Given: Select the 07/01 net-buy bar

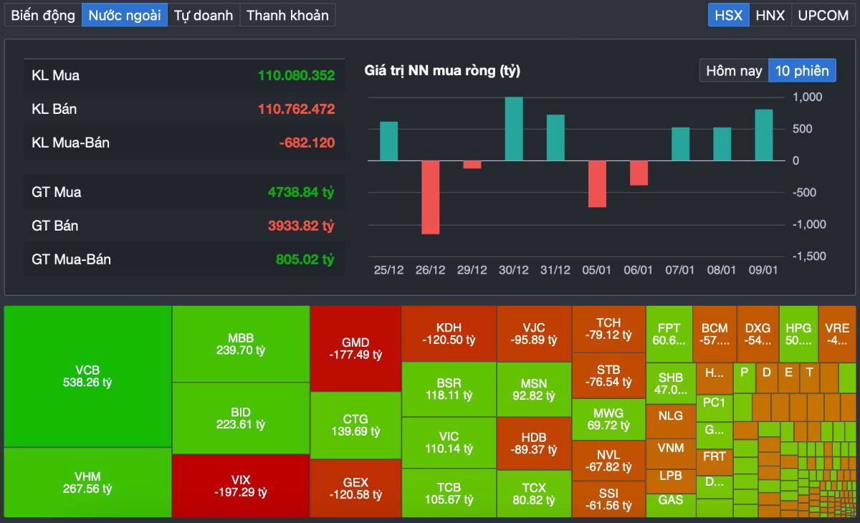Looking at the screenshot, I should (x=680, y=144).
